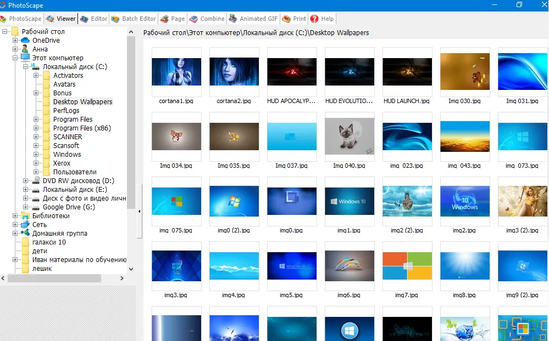
Task: Expand the DVD RW дисковод (D:) node
Action: (x=26, y=180)
